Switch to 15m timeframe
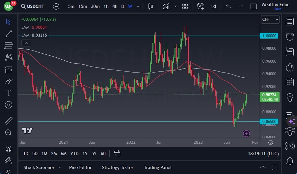Viewport: 297px width, 174px height. tap(83, 7)
